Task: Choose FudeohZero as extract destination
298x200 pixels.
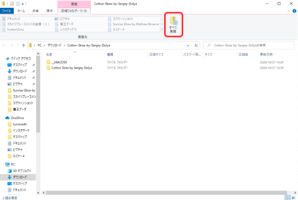Action: coord(13,29)
